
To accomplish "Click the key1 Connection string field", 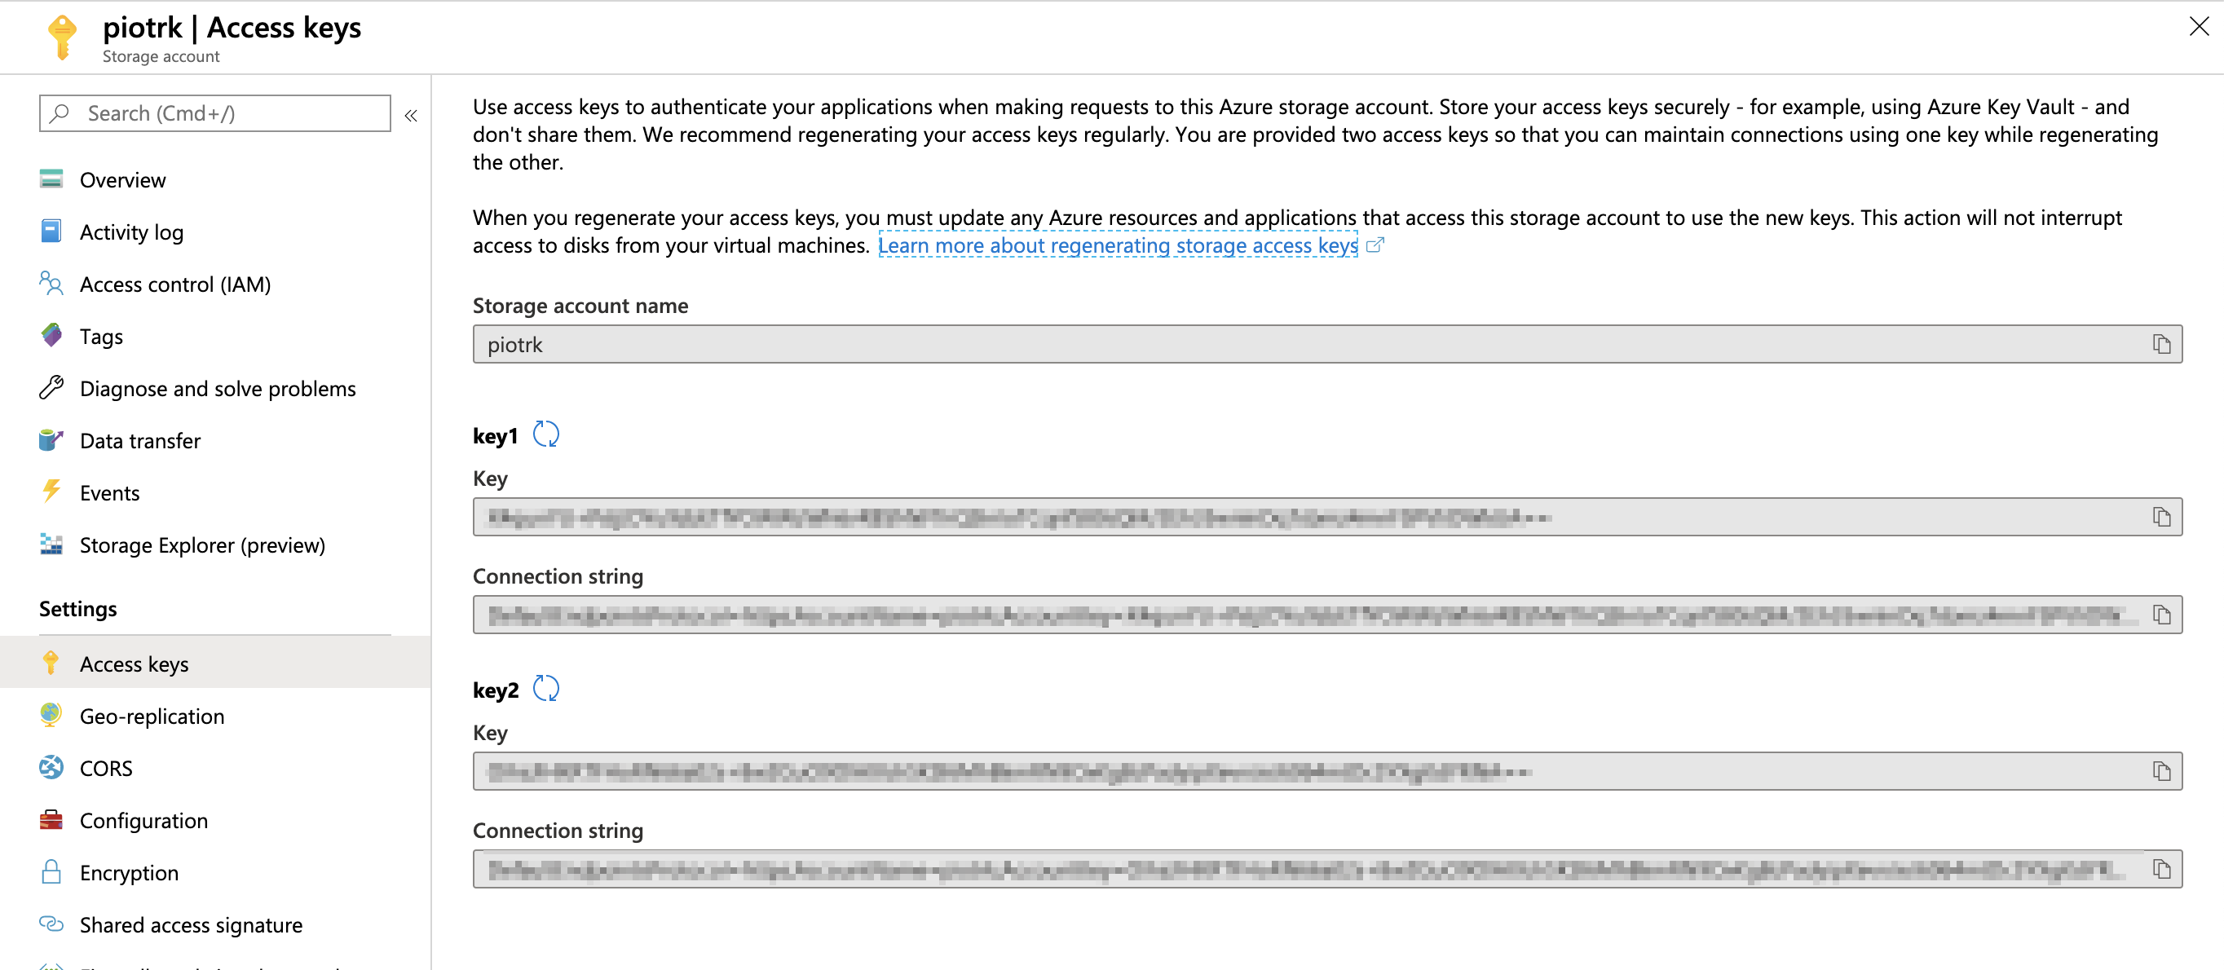I will pyautogui.click(x=1327, y=615).
